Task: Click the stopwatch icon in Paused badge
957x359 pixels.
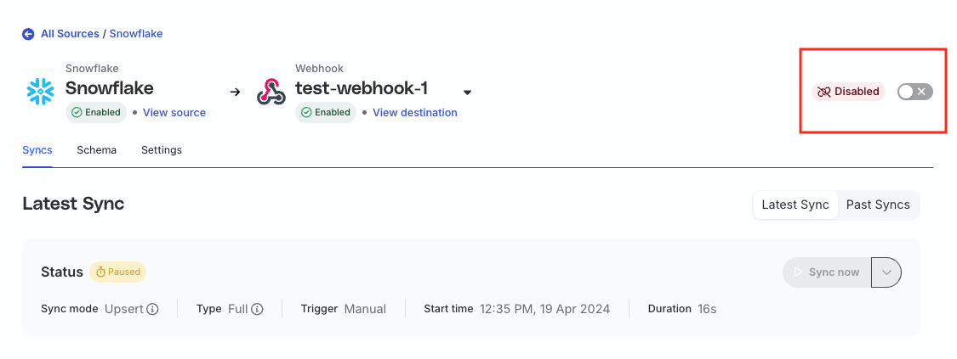Action: pos(100,272)
